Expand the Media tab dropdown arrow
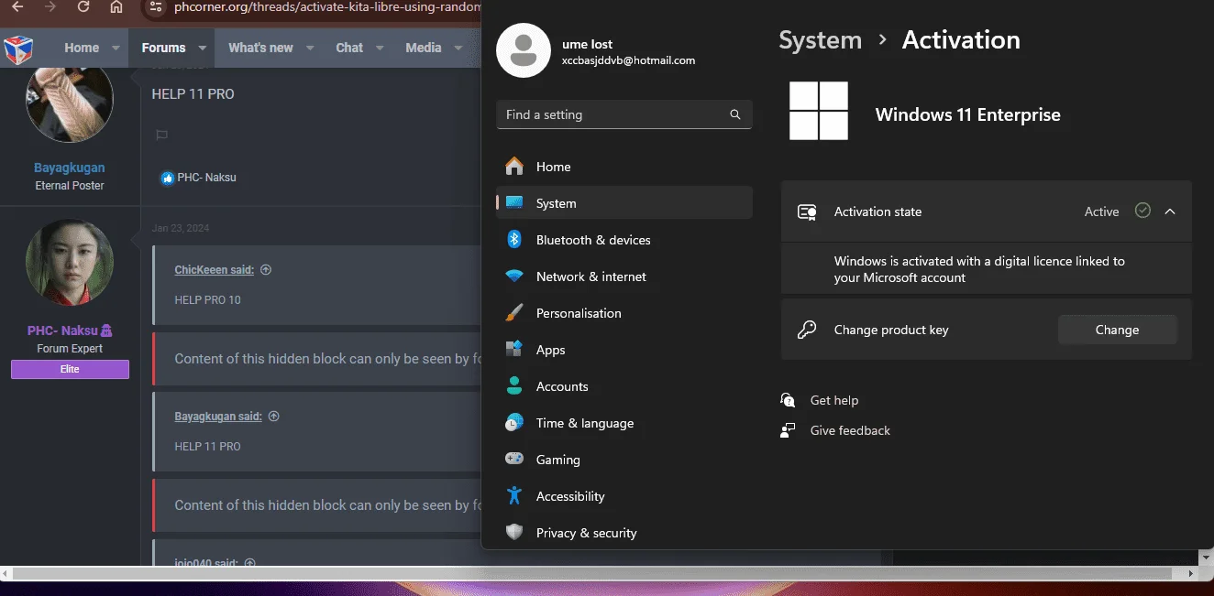1214x596 pixels. tap(458, 48)
